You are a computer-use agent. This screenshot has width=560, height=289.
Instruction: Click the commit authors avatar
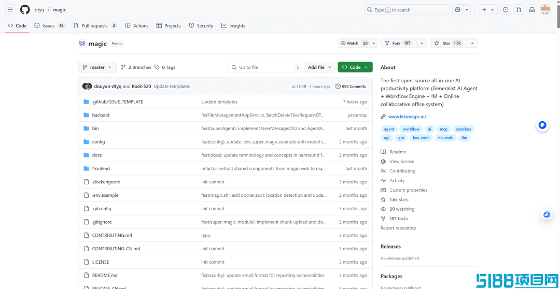pos(87,86)
